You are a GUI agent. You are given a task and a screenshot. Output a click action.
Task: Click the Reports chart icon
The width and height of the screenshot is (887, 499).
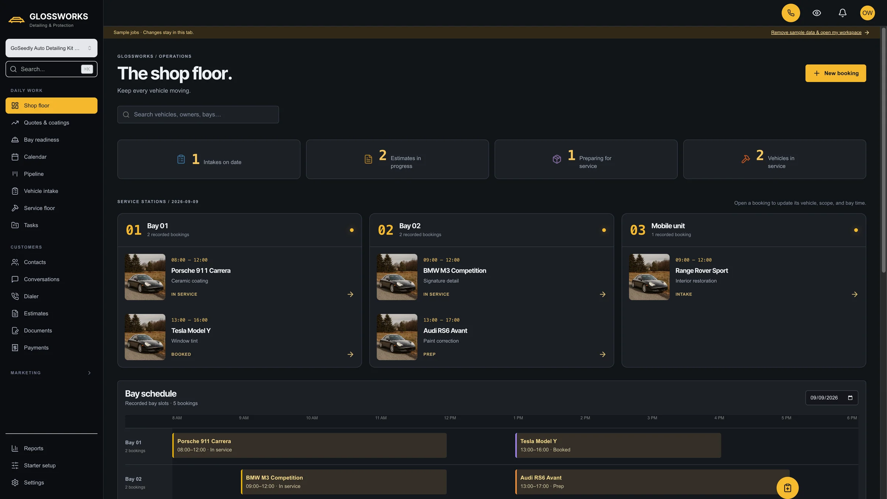click(15, 448)
